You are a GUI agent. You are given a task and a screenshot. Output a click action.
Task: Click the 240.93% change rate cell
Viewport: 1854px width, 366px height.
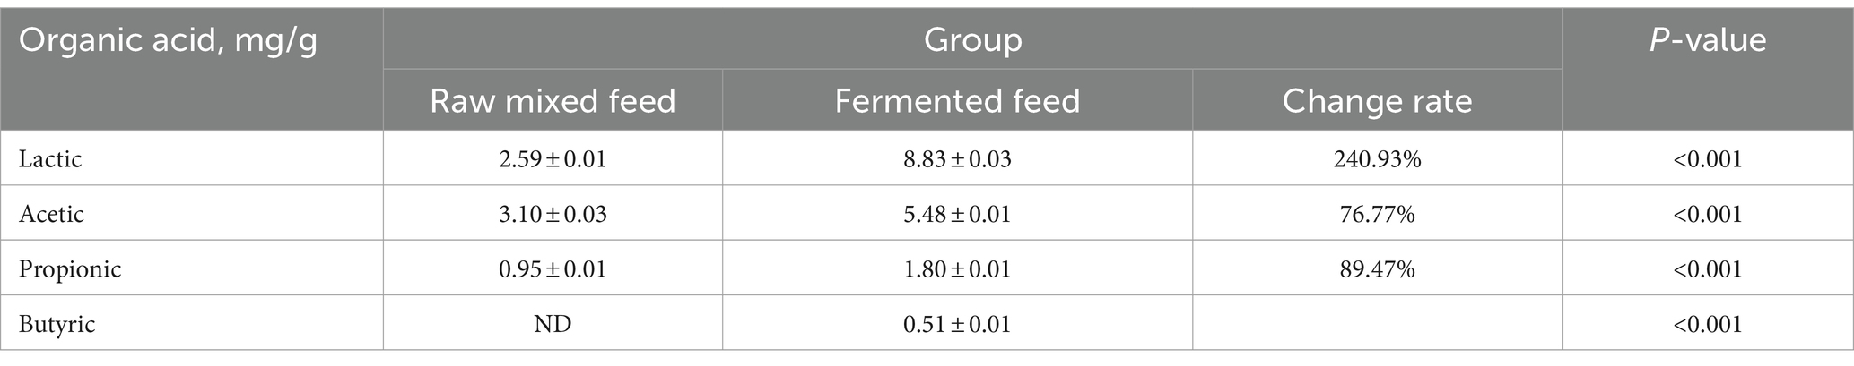click(1377, 159)
